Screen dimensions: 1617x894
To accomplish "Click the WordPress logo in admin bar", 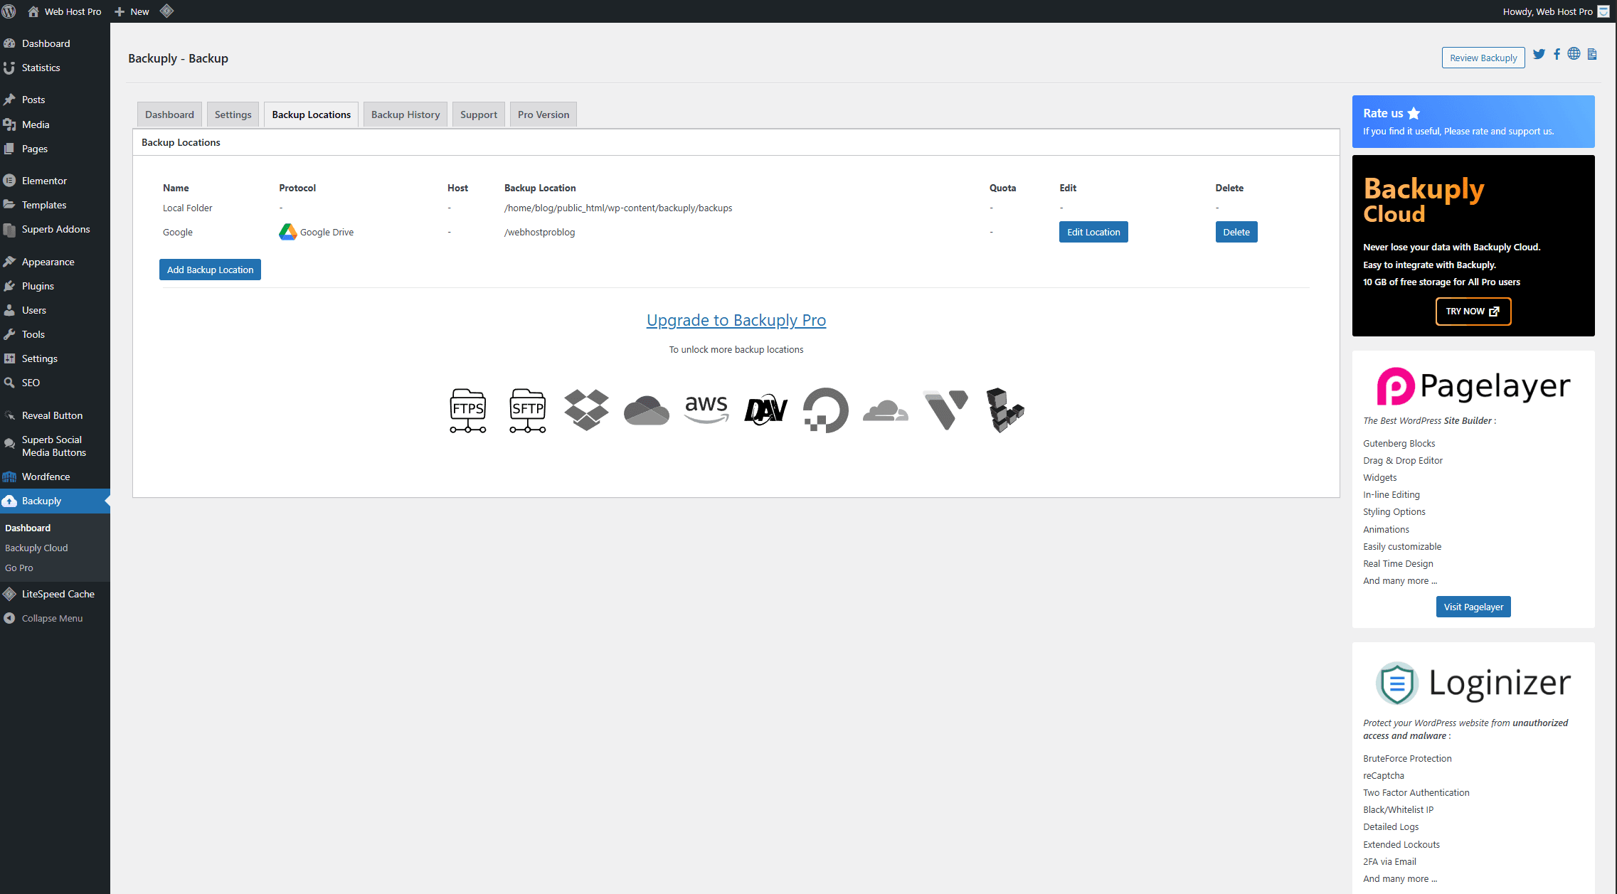I will [9, 11].
